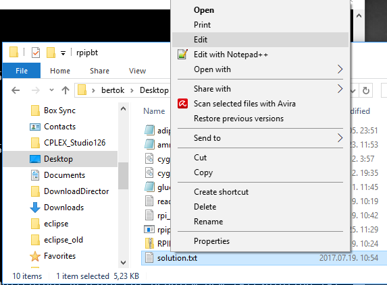The height and width of the screenshot is (285, 387).
Task: Click the Contacts card icon
Action: click(35, 127)
